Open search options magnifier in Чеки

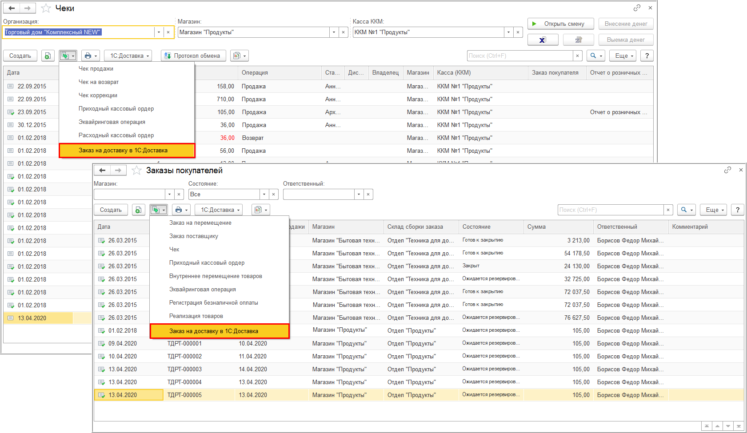[x=596, y=56]
